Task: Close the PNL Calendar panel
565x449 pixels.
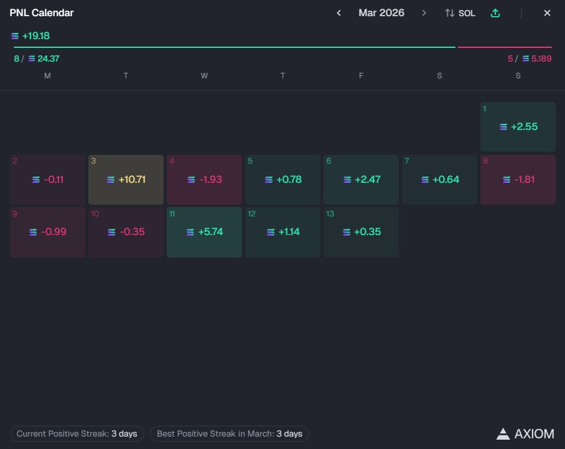Action: pos(547,13)
